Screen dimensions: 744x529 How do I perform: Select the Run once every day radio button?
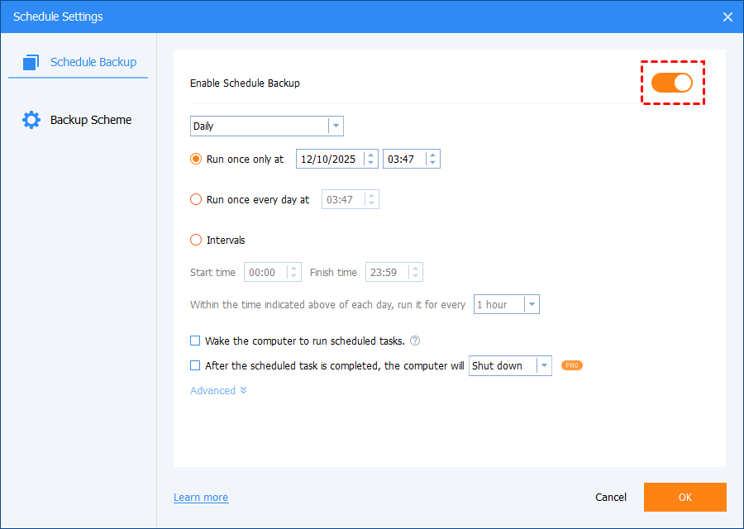[196, 199]
